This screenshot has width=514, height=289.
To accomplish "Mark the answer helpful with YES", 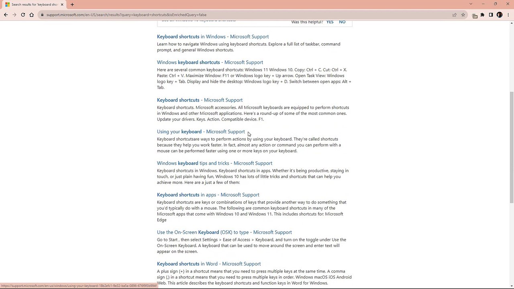I will (330, 22).
